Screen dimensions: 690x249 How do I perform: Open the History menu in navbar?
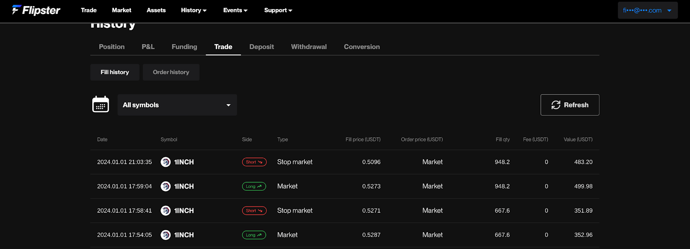pos(194,10)
